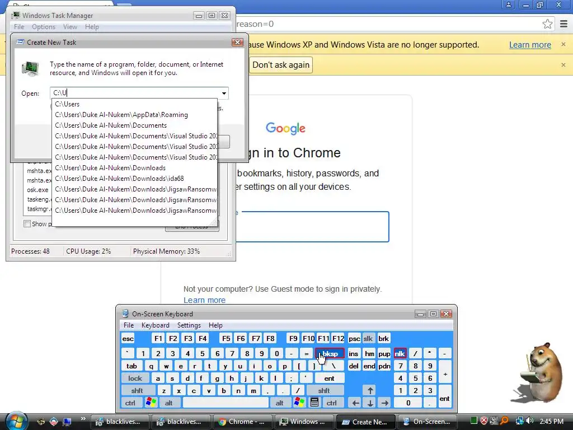Click the space bar key
The height and width of the screenshot is (430, 573).
226,403
